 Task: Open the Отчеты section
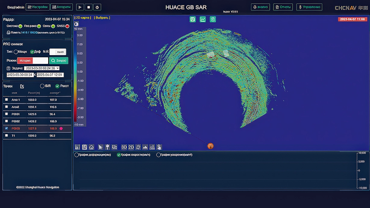[283, 7]
